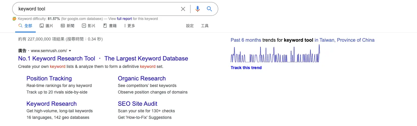
Task: Open the Keyword Research sitelink
Action: tap(51, 104)
